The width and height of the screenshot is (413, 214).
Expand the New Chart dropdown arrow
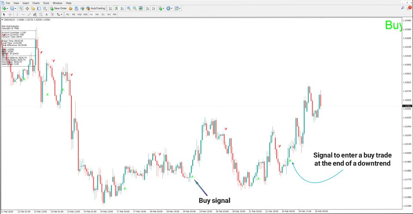(x=7, y=9)
